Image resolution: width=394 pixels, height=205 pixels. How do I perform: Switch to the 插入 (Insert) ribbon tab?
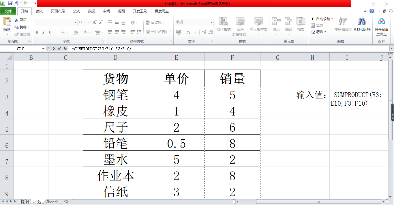40,11
